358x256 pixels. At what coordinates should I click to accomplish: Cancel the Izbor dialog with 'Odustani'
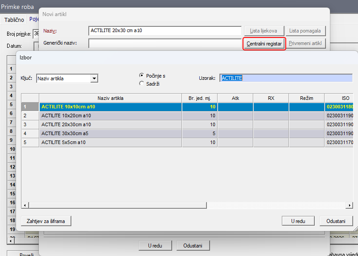pos(336,221)
